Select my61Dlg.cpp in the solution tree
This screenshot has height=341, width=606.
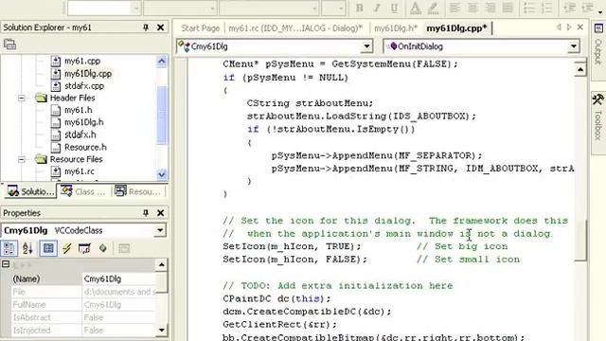[88, 74]
